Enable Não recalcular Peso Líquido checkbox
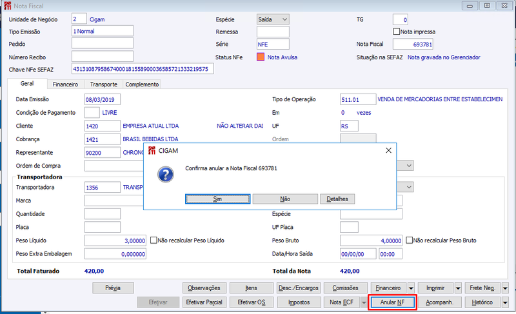 click(154, 240)
